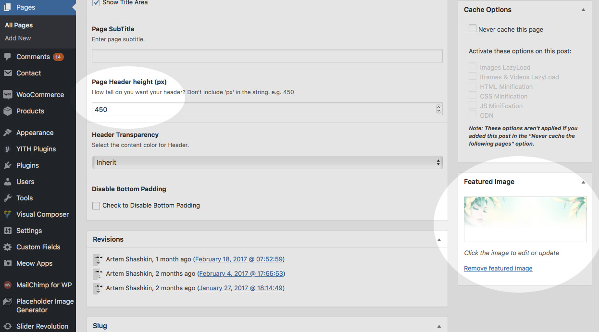Click the Disable Bottom Padding heading
The width and height of the screenshot is (599, 332).
click(129, 189)
